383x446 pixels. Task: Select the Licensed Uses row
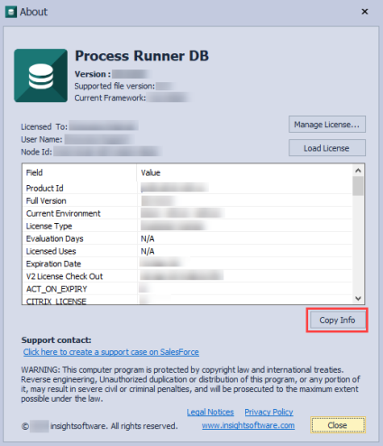pos(187,251)
